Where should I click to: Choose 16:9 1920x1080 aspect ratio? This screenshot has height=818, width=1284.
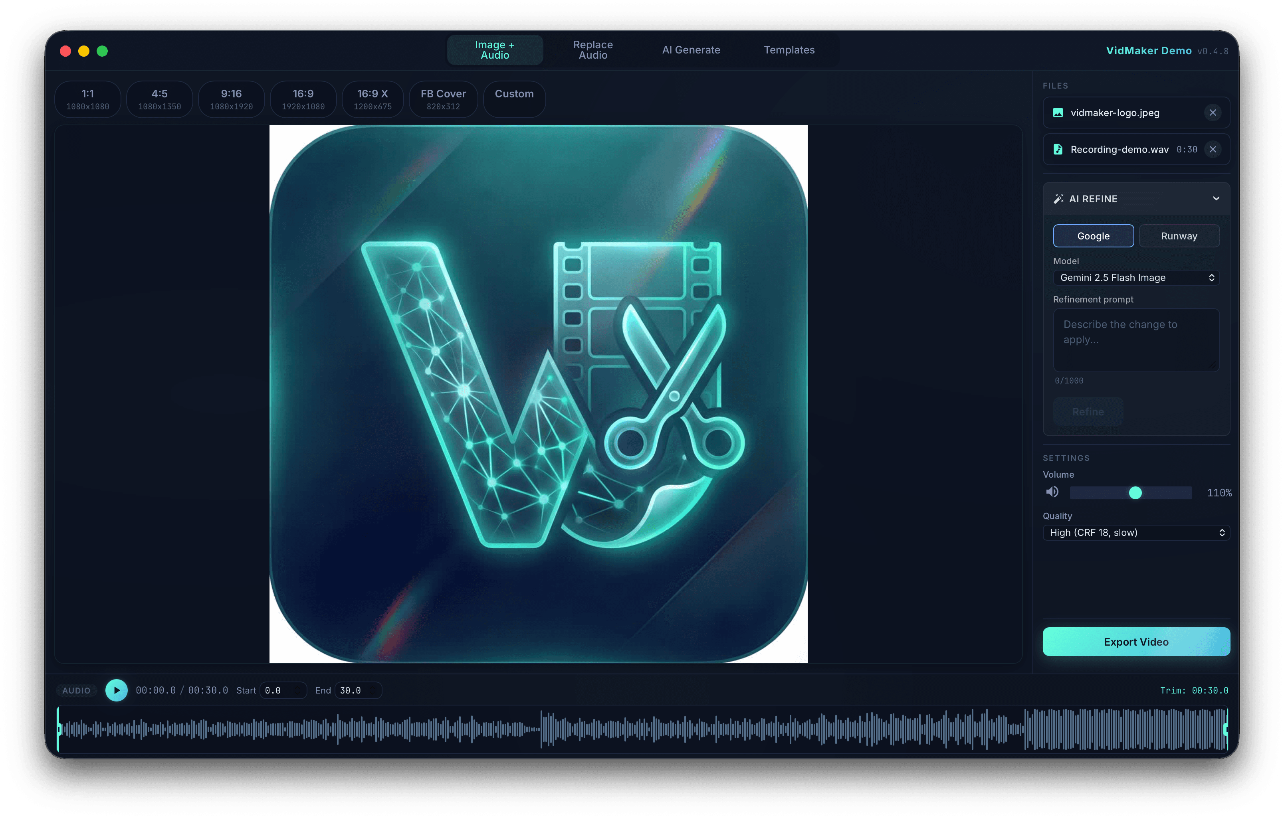303,99
